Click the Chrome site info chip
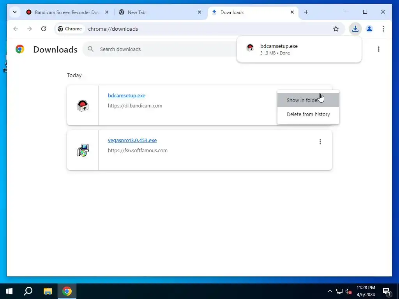 click(x=70, y=29)
